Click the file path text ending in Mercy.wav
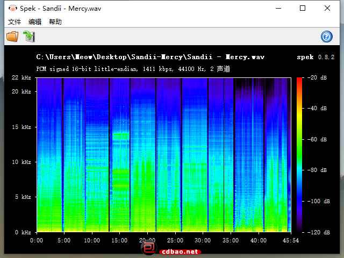 pyautogui.click(x=150, y=57)
